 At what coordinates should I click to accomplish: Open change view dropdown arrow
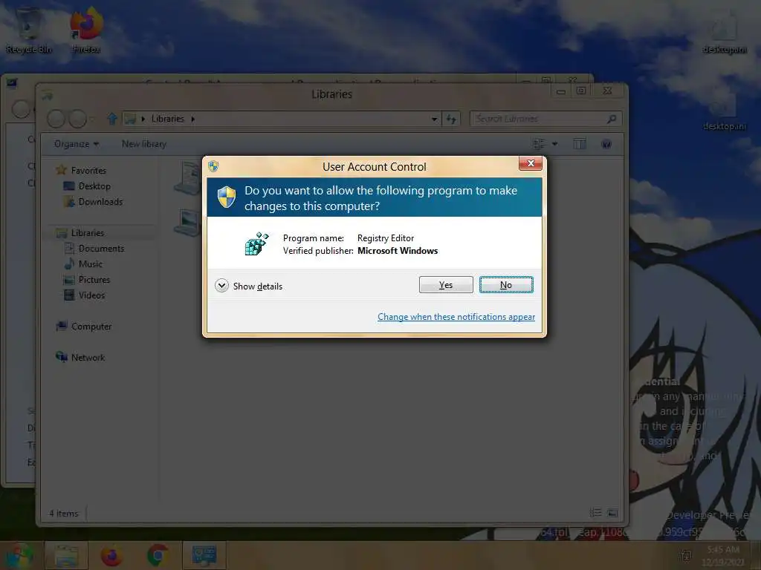click(x=554, y=144)
